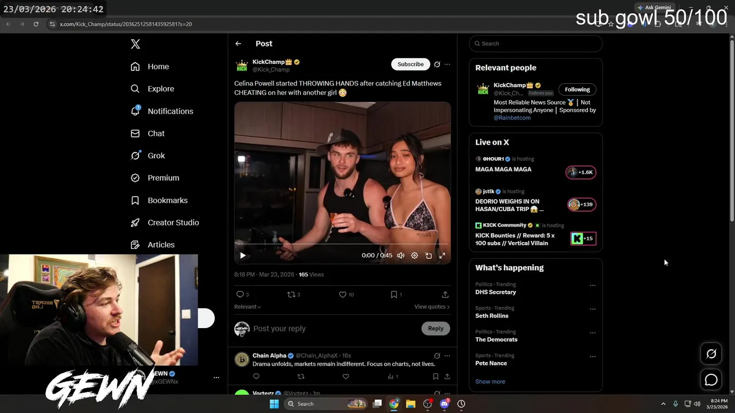The height and width of the screenshot is (413, 735).
Task: Open File Explorer from the taskbar
Action: (x=411, y=404)
